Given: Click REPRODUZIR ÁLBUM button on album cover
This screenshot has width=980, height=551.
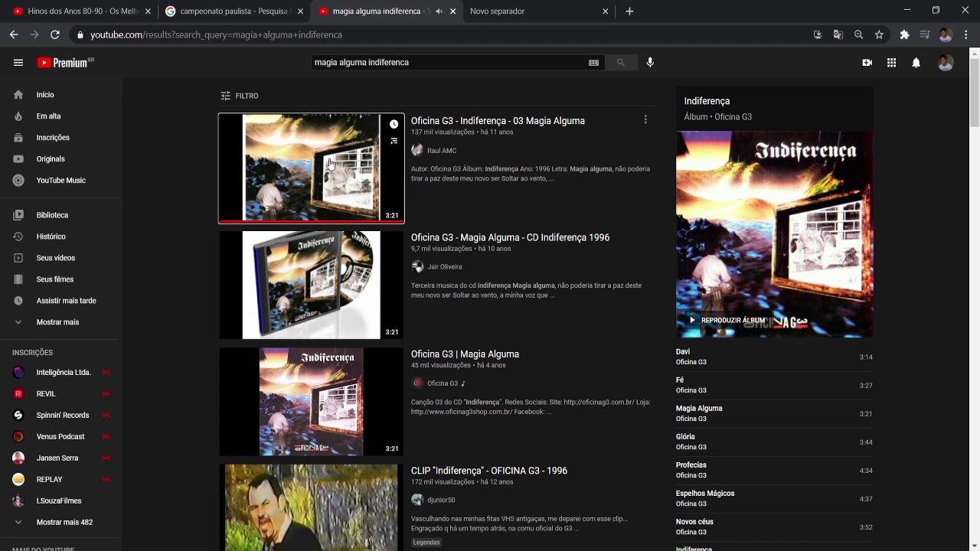Looking at the screenshot, I should click(726, 320).
